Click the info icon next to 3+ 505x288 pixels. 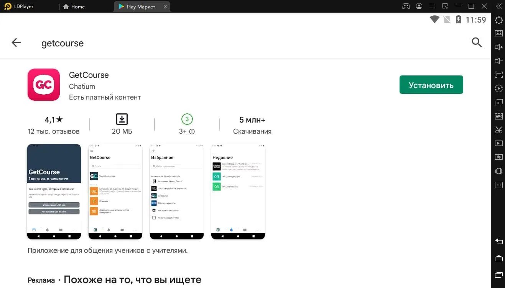tap(192, 131)
